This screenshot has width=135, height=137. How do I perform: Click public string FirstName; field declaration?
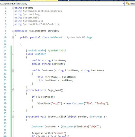[x=49, y=61]
